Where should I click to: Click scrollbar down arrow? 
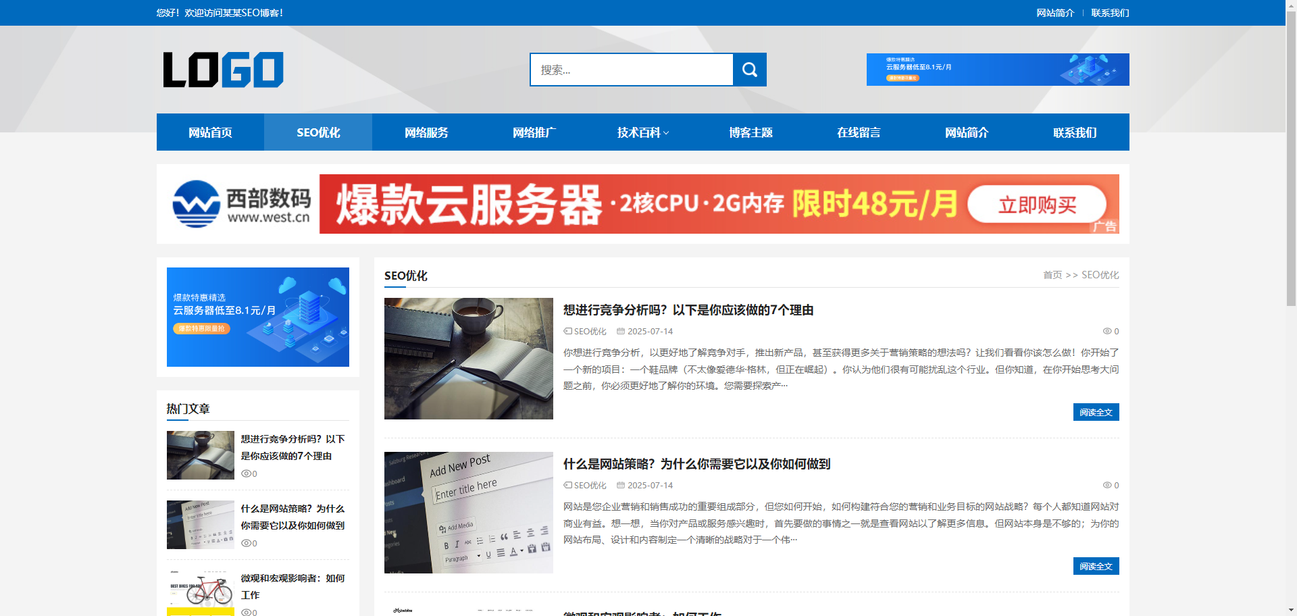[x=1291, y=611]
